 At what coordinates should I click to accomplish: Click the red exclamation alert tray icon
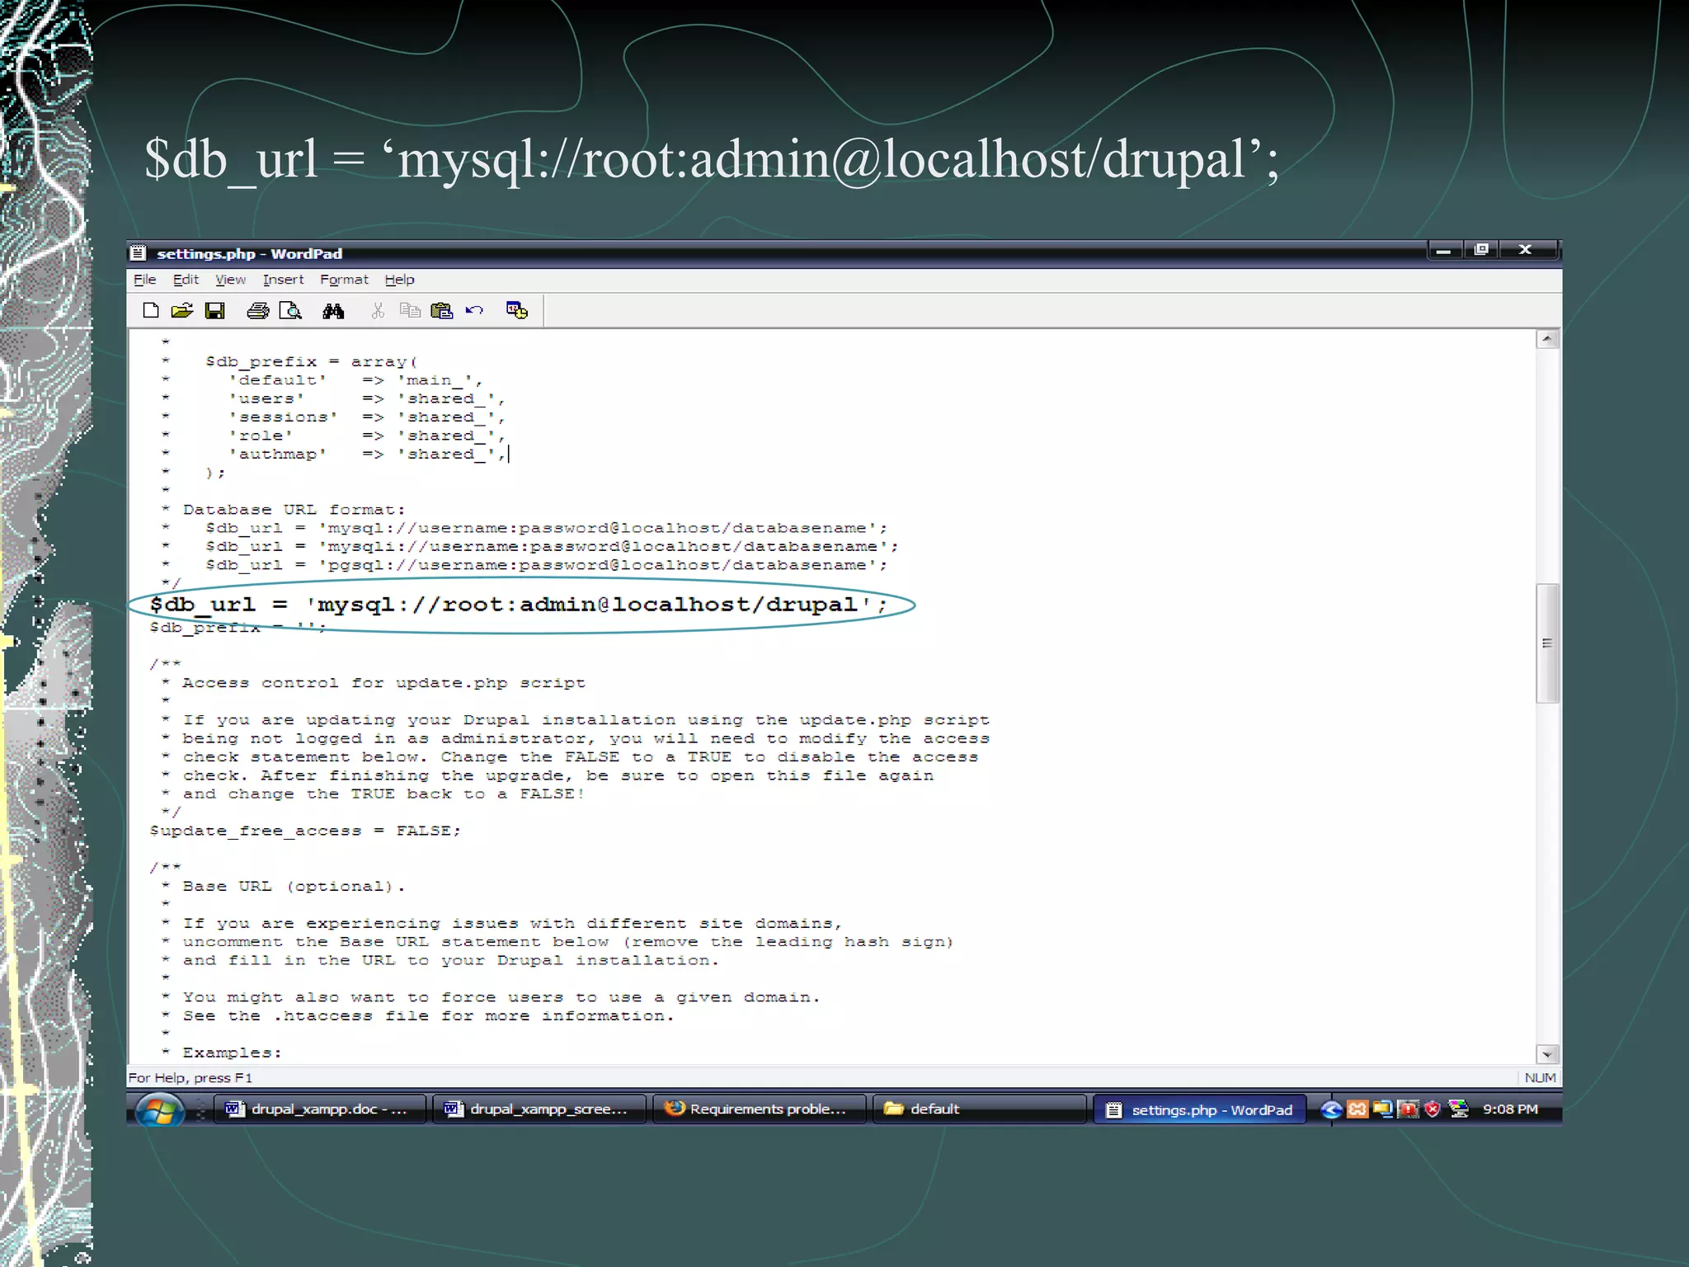[x=1408, y=1109]
